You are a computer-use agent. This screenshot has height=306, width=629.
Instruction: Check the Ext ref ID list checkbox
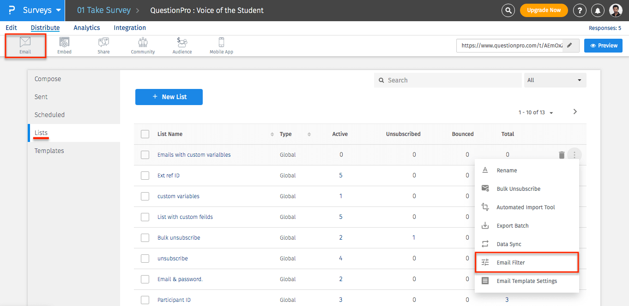click(145, 176)
